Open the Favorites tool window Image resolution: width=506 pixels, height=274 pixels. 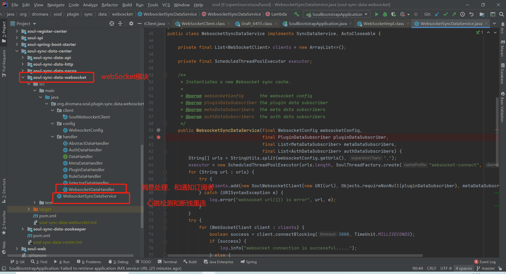pyautogui.click(x=4, y=222)
